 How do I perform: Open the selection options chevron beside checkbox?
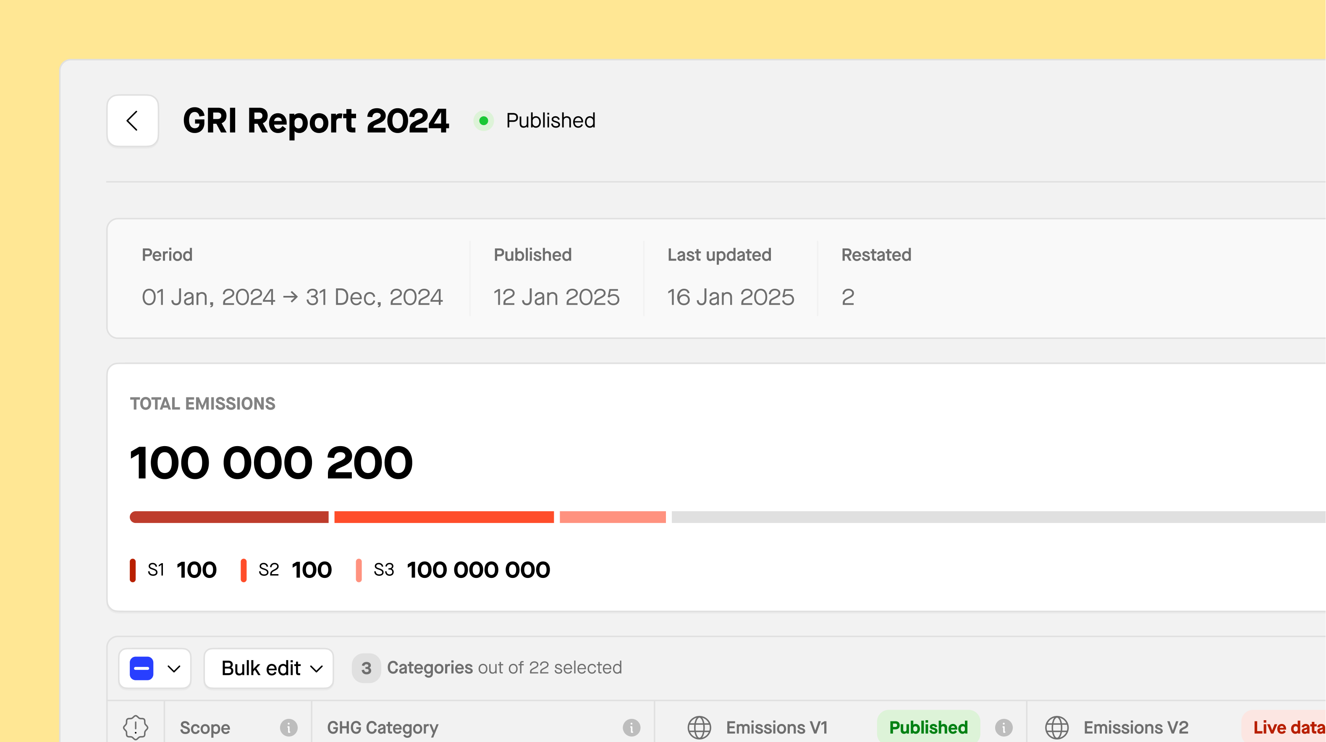pyautogui.click(x=174, y=669)
